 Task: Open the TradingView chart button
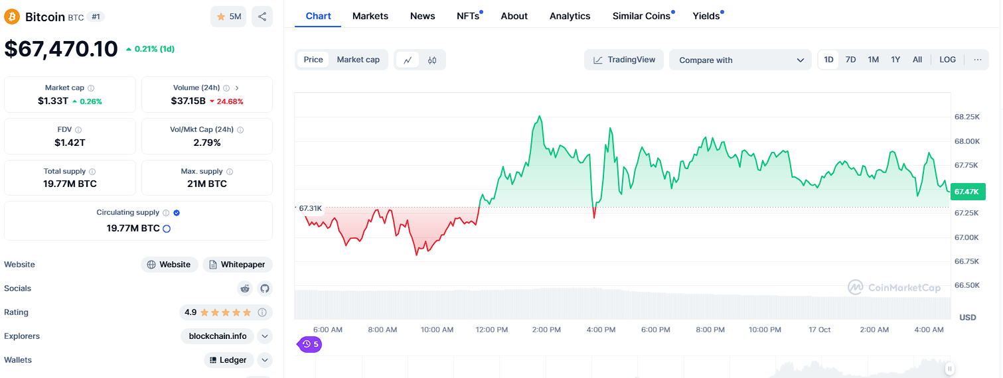(x=624, y=60)
